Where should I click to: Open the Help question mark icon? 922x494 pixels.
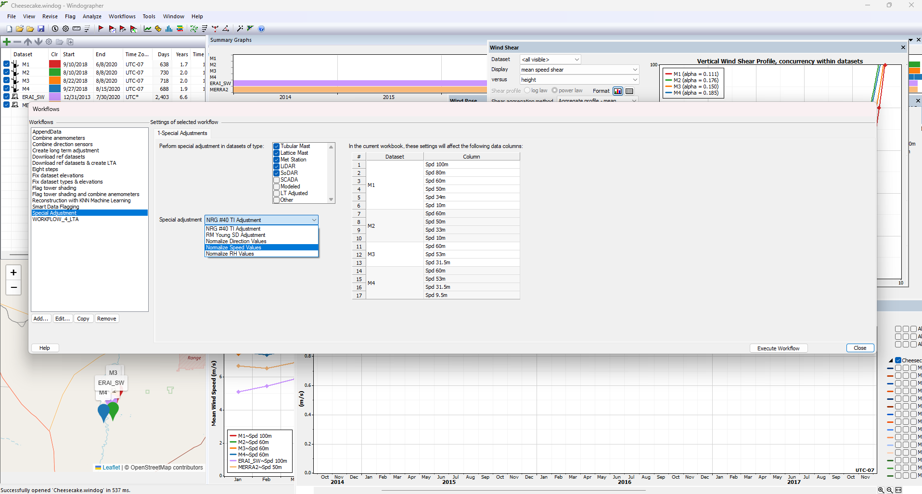pyautogui.click(x=261, y=28)
